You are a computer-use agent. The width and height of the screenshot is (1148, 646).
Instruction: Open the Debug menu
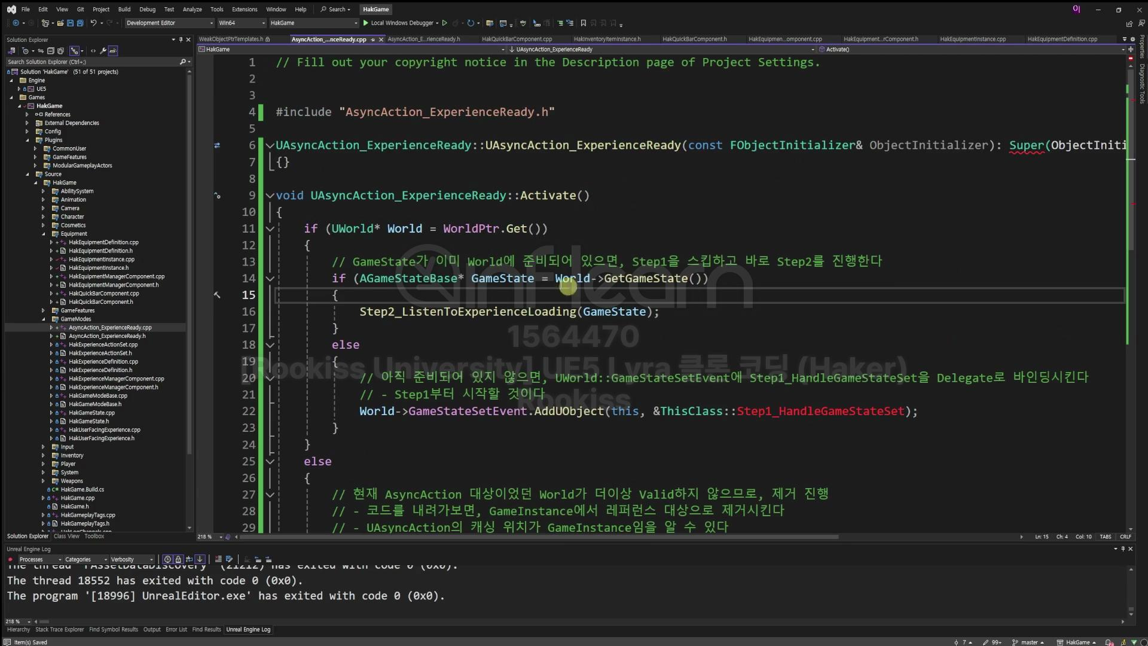(x=147, y=9)
